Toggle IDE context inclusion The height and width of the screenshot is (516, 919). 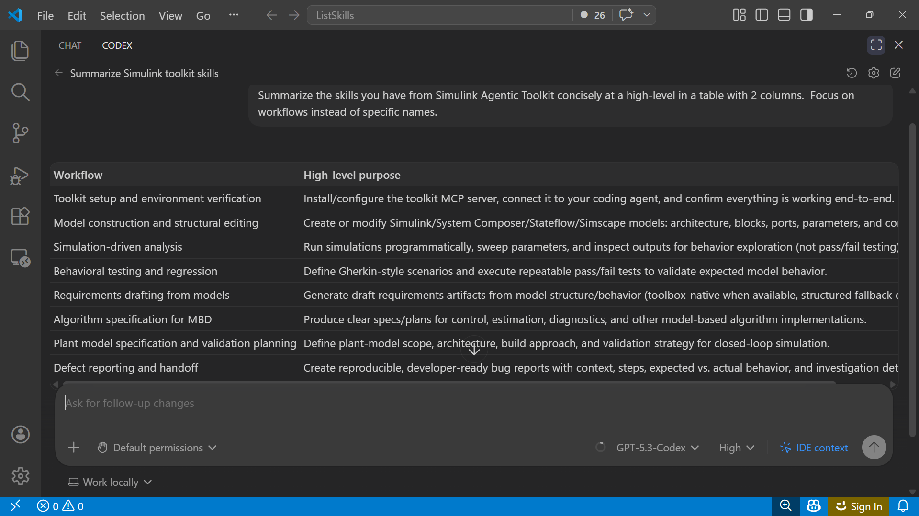814,448
